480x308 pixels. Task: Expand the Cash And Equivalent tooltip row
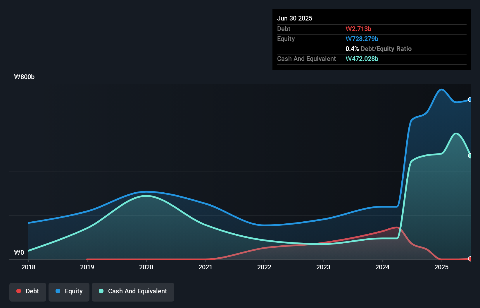pos(306,59)
